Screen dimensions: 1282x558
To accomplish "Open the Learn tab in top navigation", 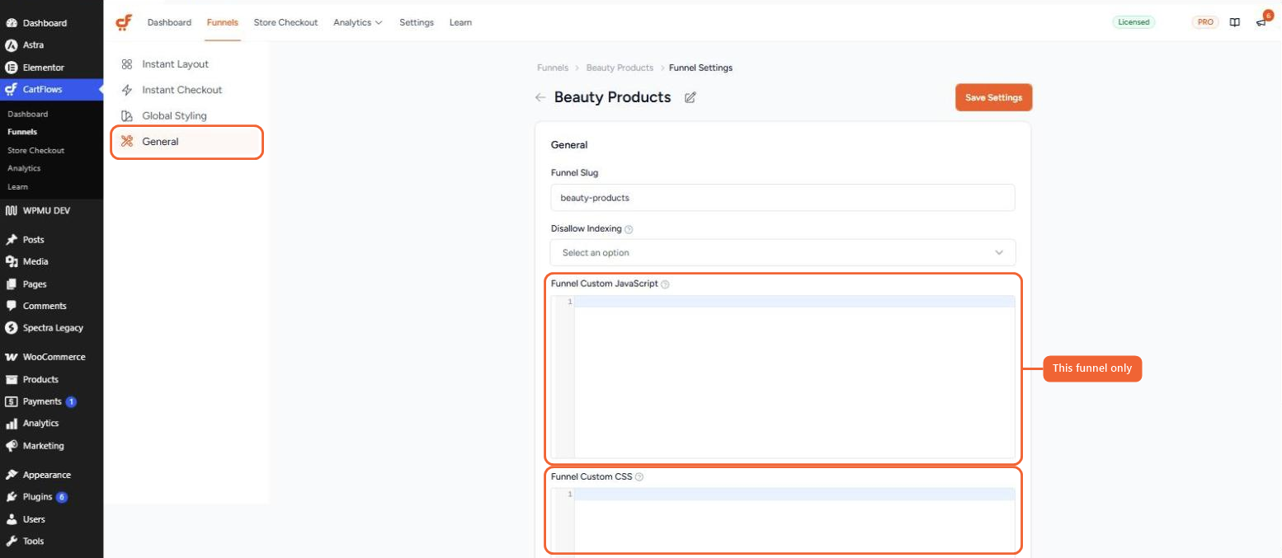I will [x=460, y=22].
